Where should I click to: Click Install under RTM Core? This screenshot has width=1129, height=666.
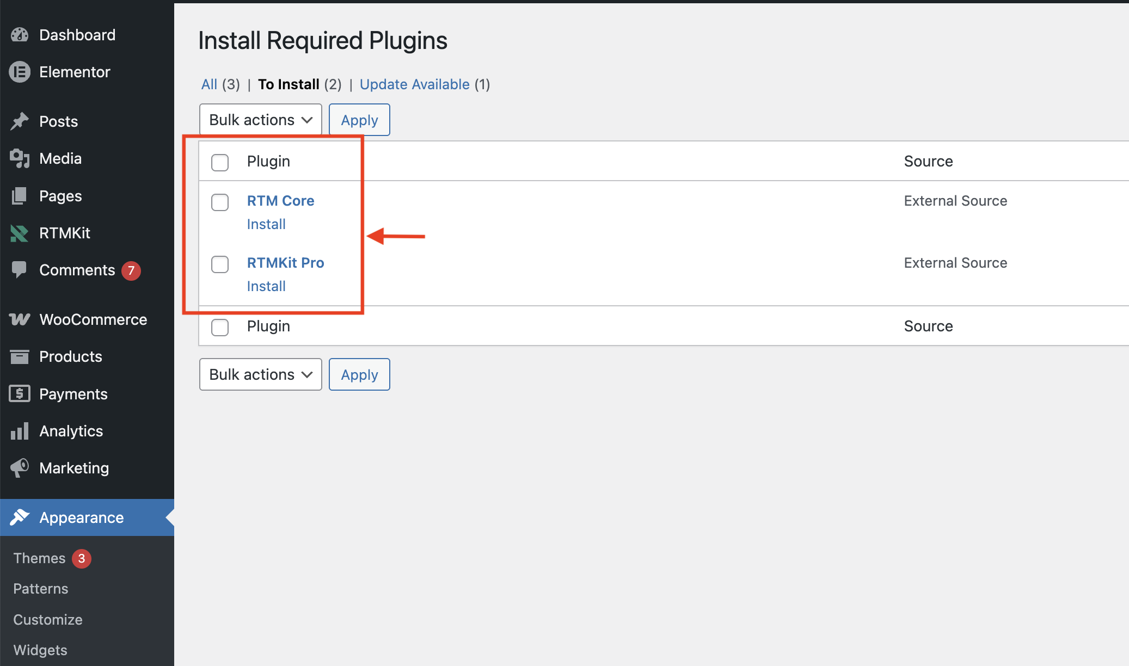[266, 224]
